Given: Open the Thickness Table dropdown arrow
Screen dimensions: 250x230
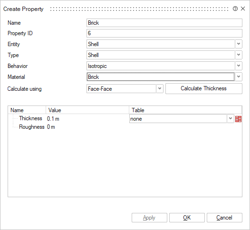Looking at the screenshot, I should pos(231,119).
